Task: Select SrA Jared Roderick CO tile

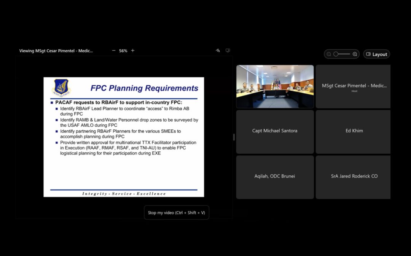Action: tap(353, 177)
